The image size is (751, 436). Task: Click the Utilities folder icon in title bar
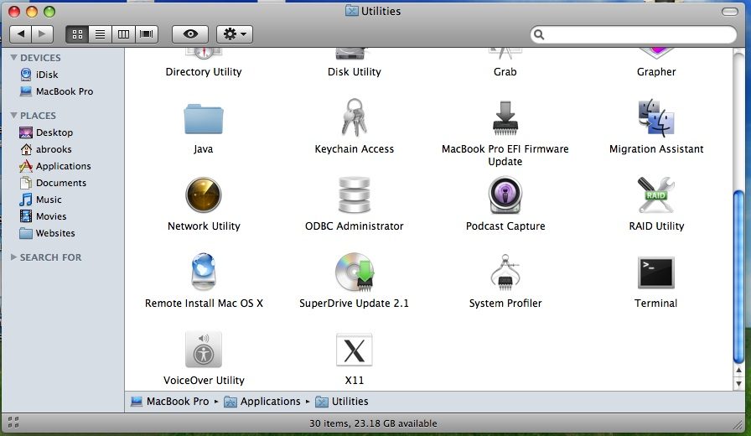click(x=351, y=11)
